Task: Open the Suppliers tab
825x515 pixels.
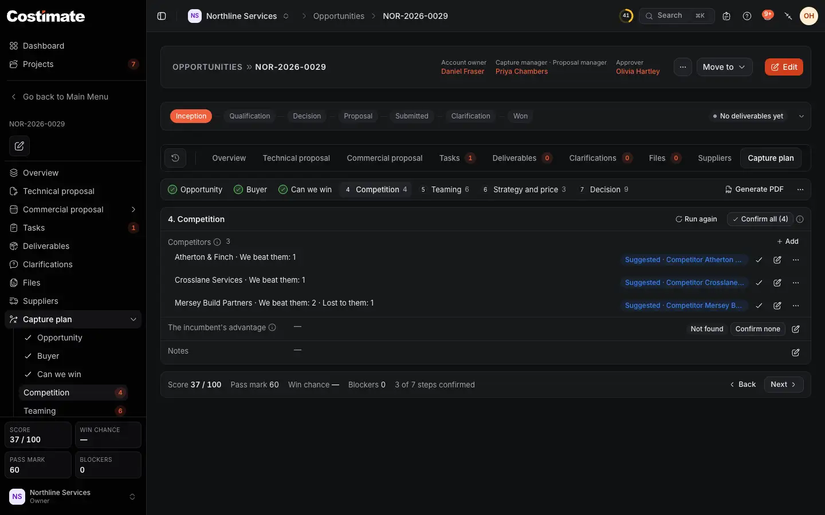Action: 714,158
